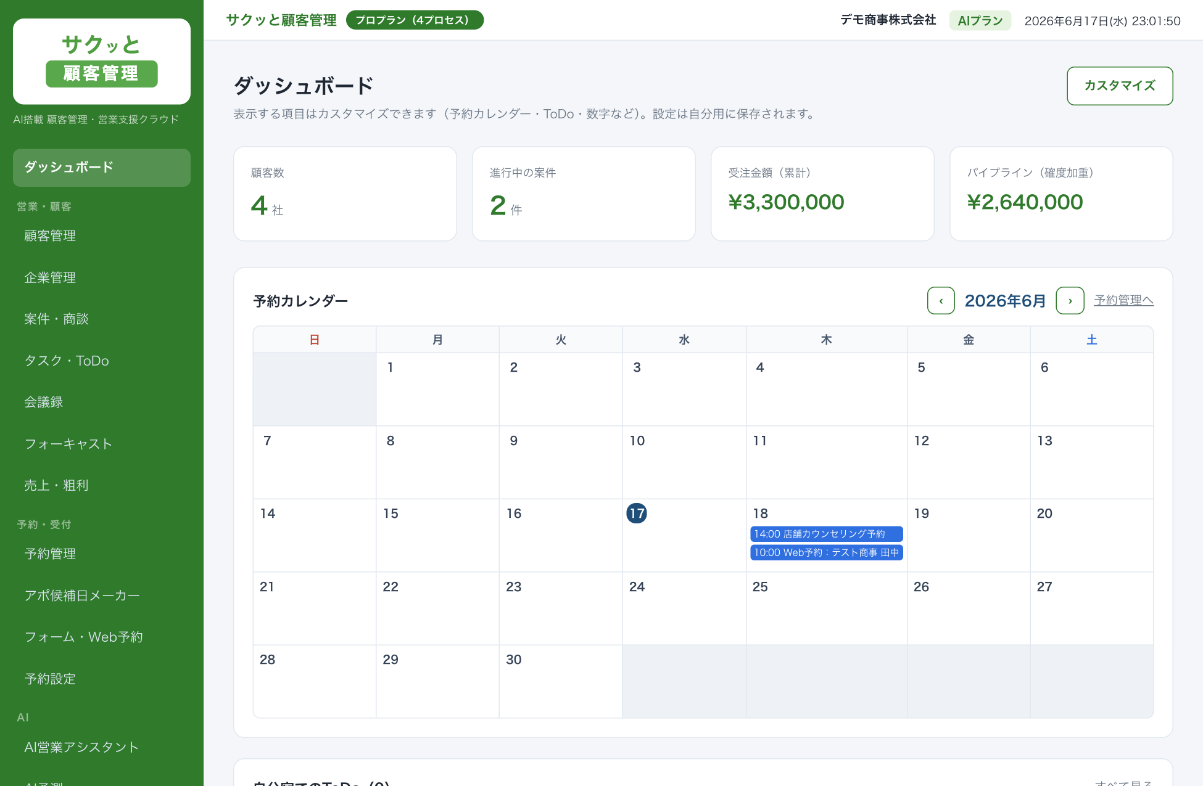Select calendar day 13
1203x786 pixels.
(x=1091, y=462)
